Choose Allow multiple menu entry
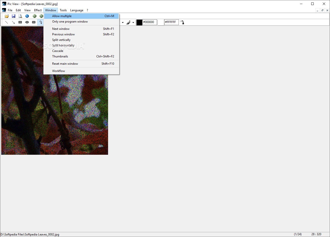This screenshot has width=330, height=237. [x=81, y=16]
